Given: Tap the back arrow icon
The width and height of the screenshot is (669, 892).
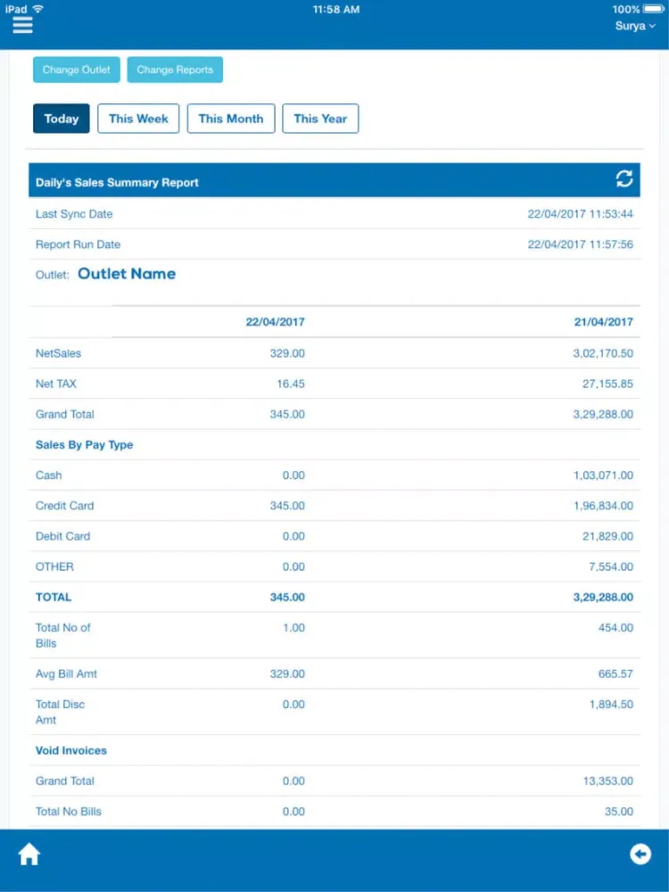Looking at the screenshot, I should [640, 854].
